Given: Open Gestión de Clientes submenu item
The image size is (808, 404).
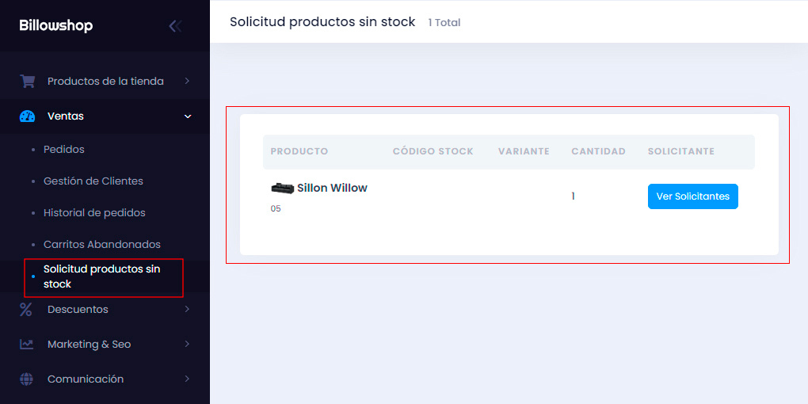Looking at the screenshot, I should pos(93,181).
